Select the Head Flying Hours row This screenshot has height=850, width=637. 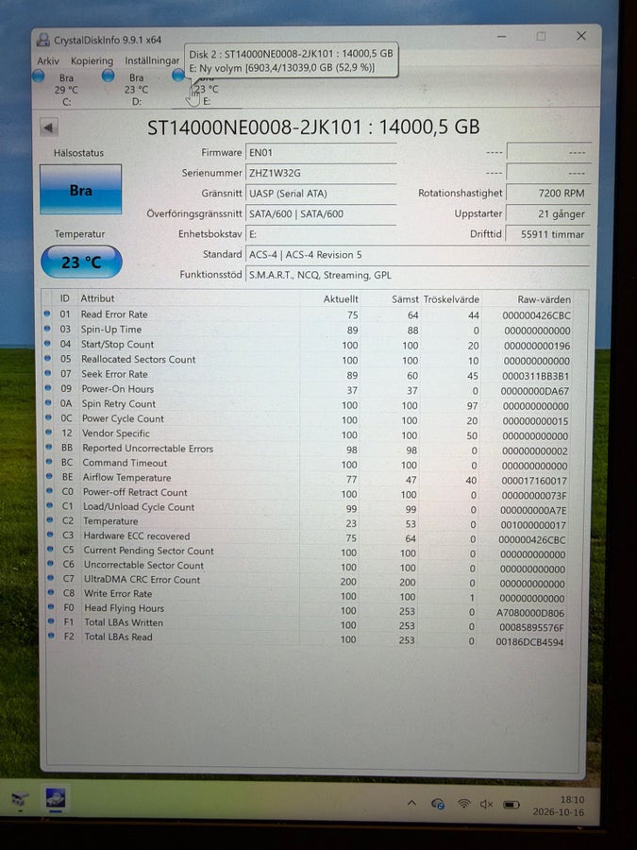coord(308,611)
